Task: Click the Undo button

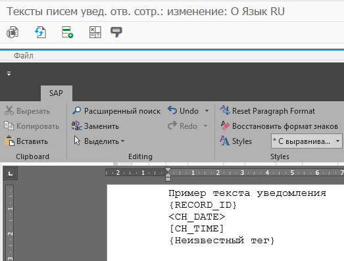Action: [x=184, y=111]
